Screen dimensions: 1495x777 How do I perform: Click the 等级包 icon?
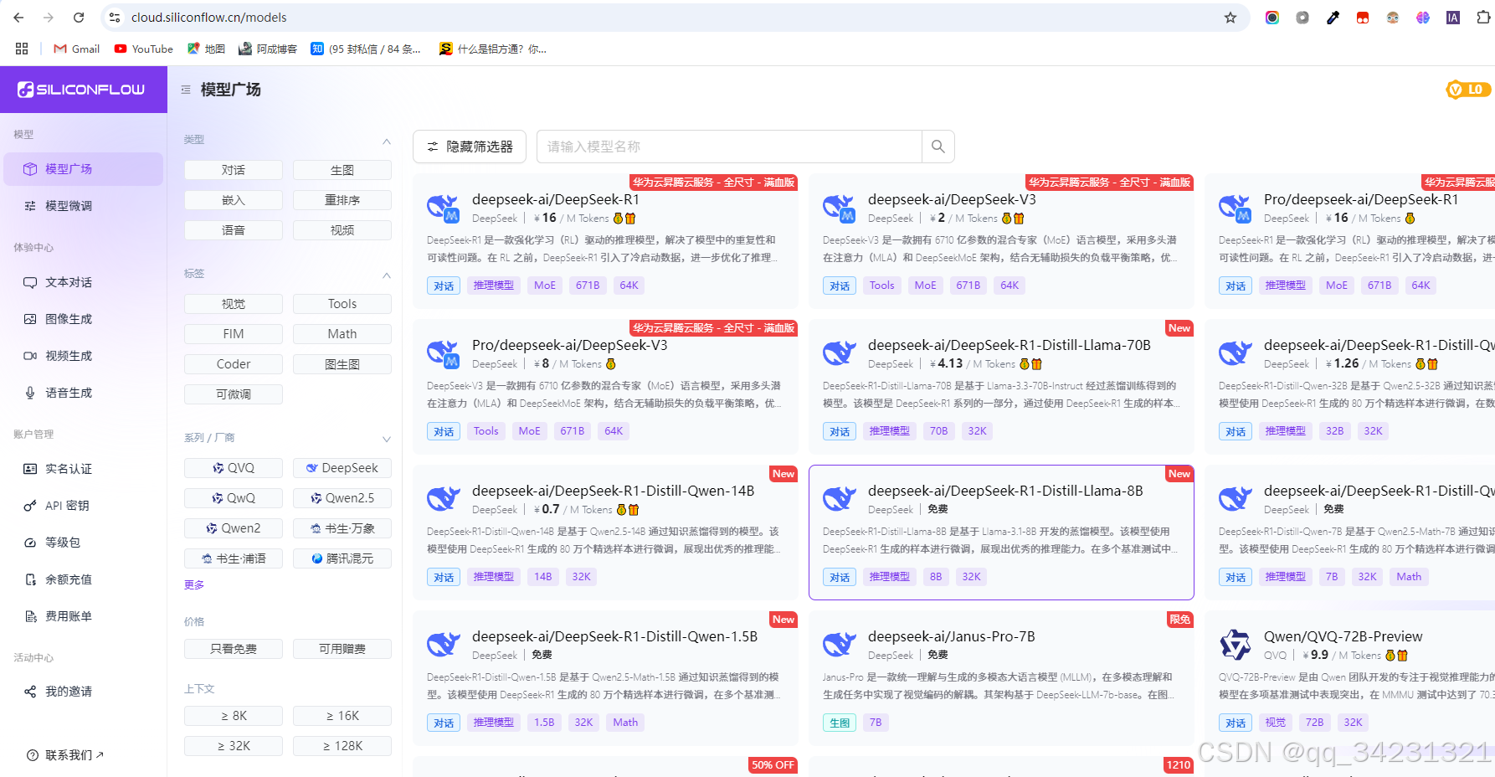(30, 543)
